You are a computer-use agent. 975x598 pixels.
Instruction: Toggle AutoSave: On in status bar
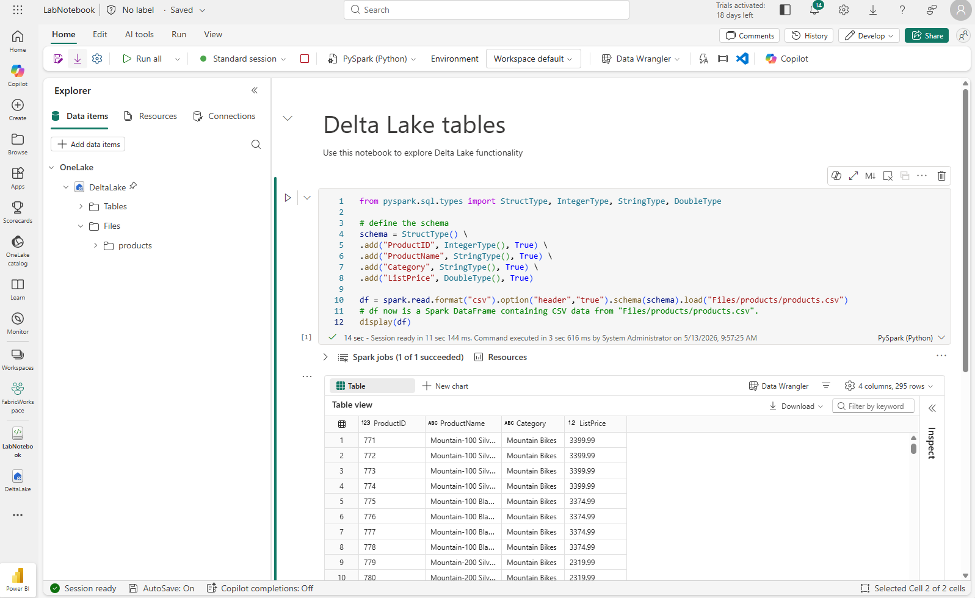[161, 588]
